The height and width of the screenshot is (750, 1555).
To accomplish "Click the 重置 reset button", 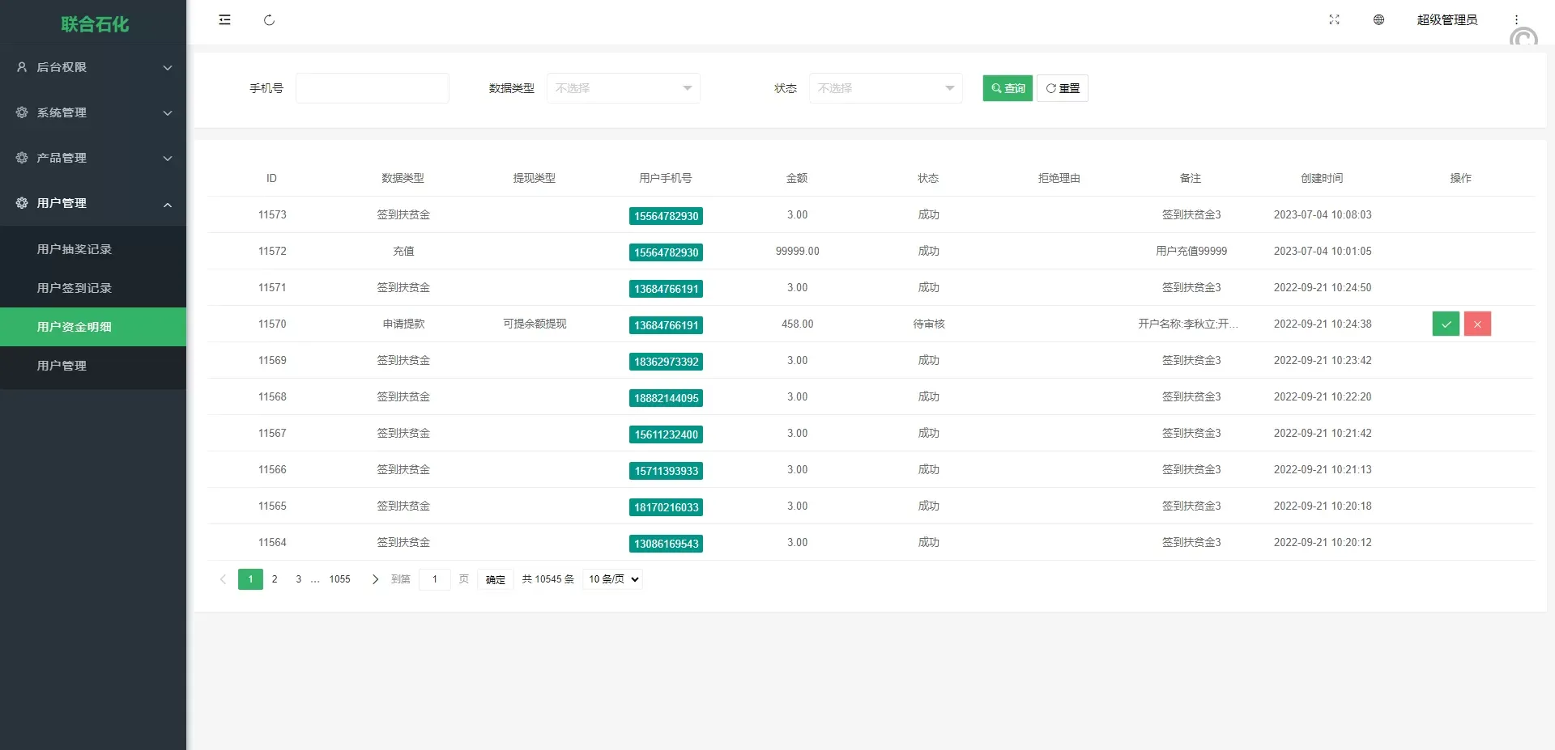I will pos(1063,88).
